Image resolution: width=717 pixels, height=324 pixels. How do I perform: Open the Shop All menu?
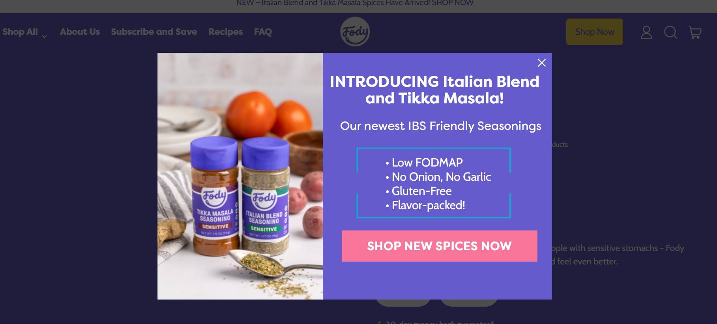coord(20,32)
